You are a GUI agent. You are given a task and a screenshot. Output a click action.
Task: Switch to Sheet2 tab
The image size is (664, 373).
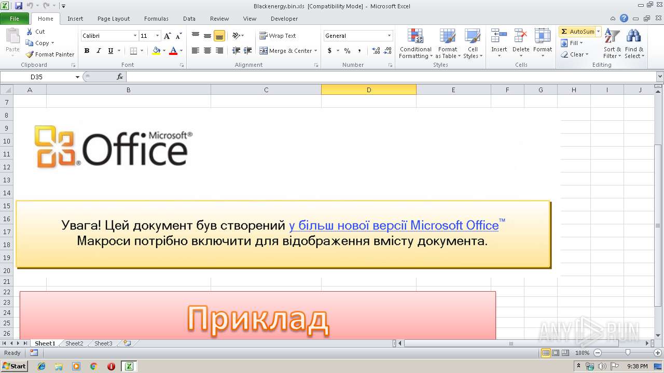coord(74,343)
